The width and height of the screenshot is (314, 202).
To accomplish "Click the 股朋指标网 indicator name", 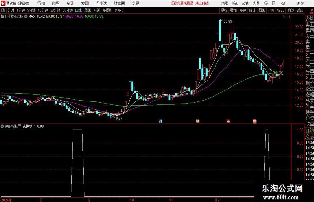I will 13,126.
